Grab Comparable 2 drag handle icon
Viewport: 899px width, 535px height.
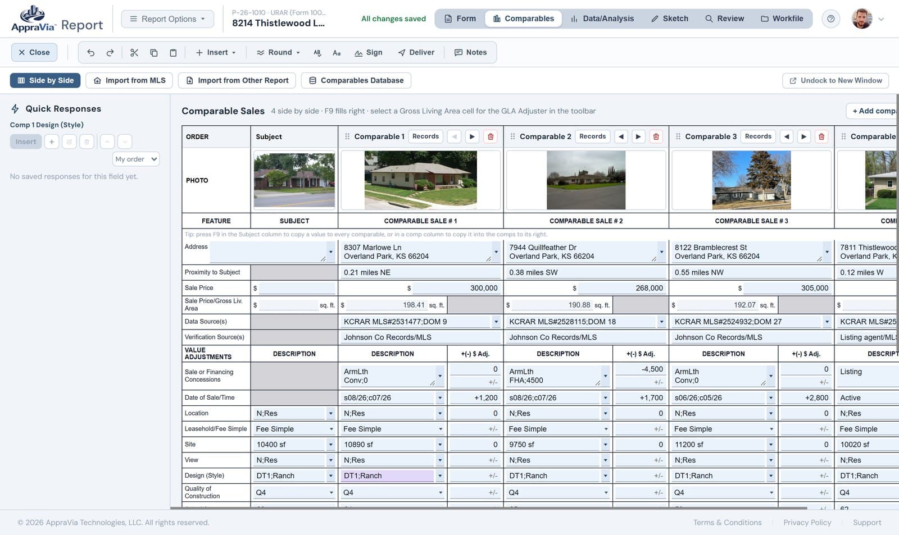[512, 136]
